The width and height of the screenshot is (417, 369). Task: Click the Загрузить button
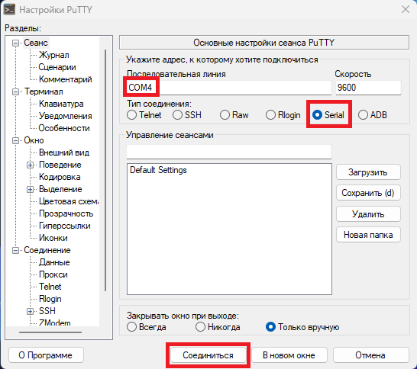click(368, 172)
